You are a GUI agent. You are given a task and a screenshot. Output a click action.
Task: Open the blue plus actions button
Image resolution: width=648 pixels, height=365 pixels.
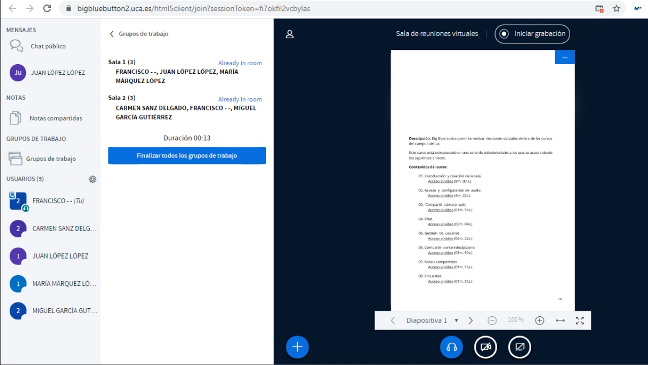coord(297,347)
